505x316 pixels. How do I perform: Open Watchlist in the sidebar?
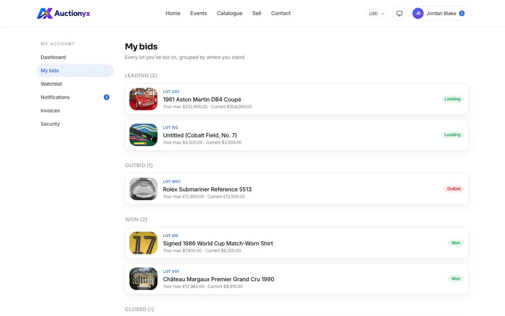[75, 84]
